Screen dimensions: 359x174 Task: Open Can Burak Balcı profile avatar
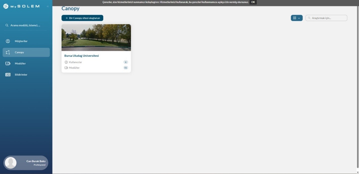coord(11,163)
